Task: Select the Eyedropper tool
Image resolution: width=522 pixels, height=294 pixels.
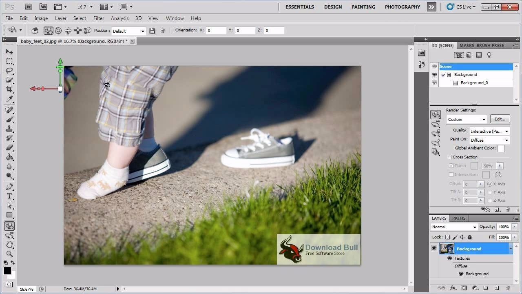Action: click(9, 99)
